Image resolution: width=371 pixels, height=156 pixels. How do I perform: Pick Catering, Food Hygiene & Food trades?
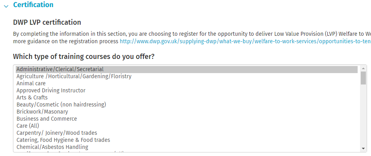pyautogui.click(x=187, y=140)
